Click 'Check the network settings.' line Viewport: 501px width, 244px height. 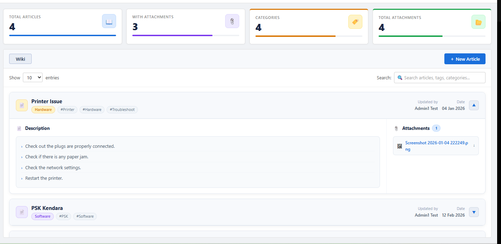pyautogui.click(x=53, y=167)
